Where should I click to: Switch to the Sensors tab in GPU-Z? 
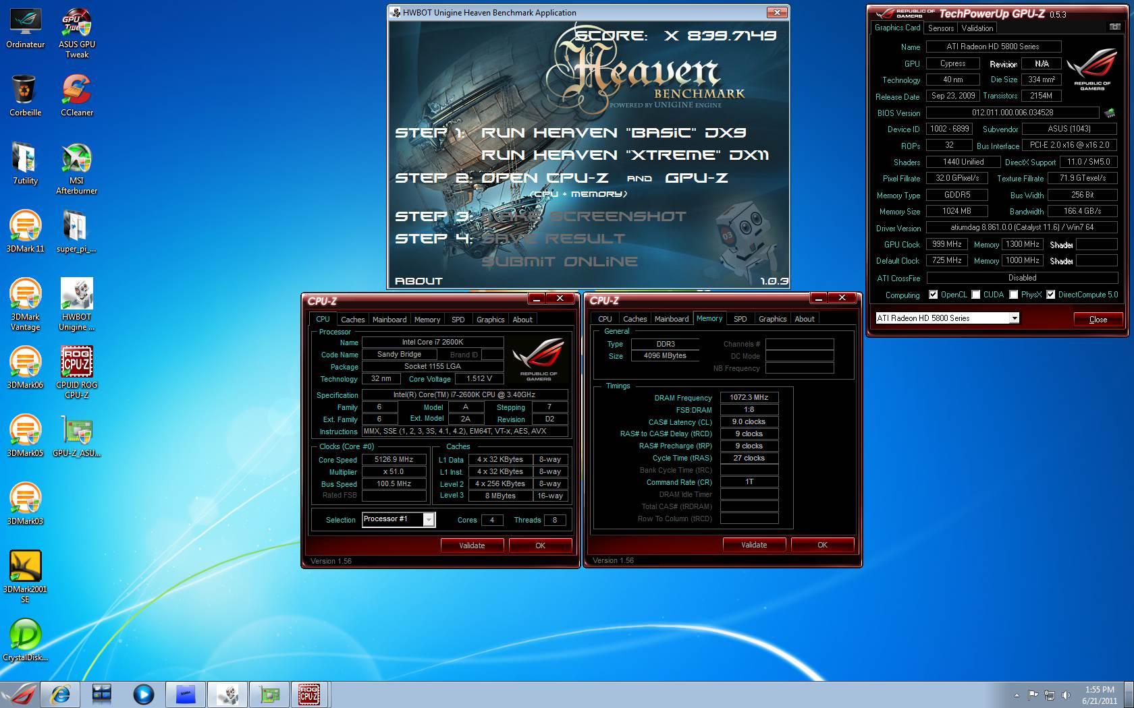[940, 28]
